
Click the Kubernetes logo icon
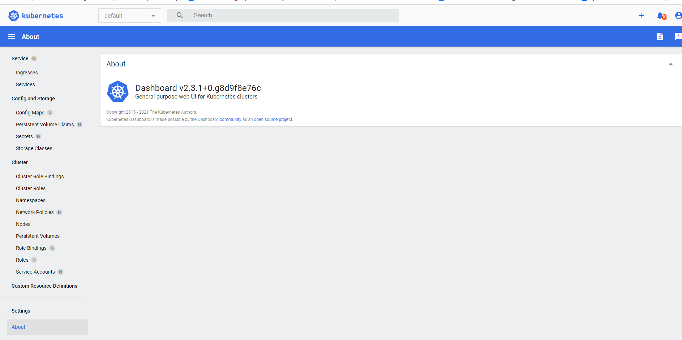pyautogui.click(x=14, y=16)
